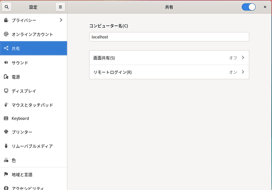Click the 画面共有(S) row label
The width and height of the screenshot is (272, 190).
click(104, 58)
